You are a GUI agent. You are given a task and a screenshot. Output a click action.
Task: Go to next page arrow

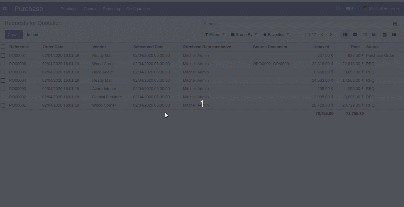click(331, 34)
